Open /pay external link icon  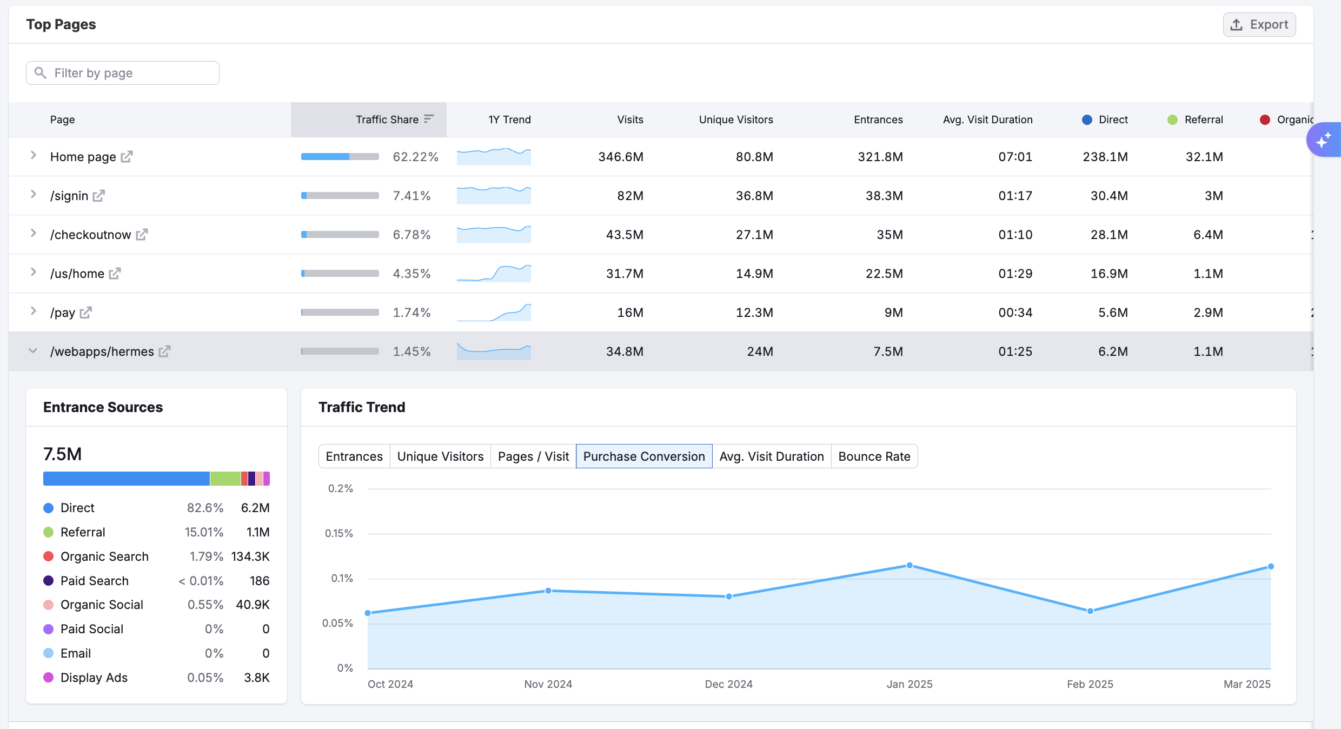(85, 313)
